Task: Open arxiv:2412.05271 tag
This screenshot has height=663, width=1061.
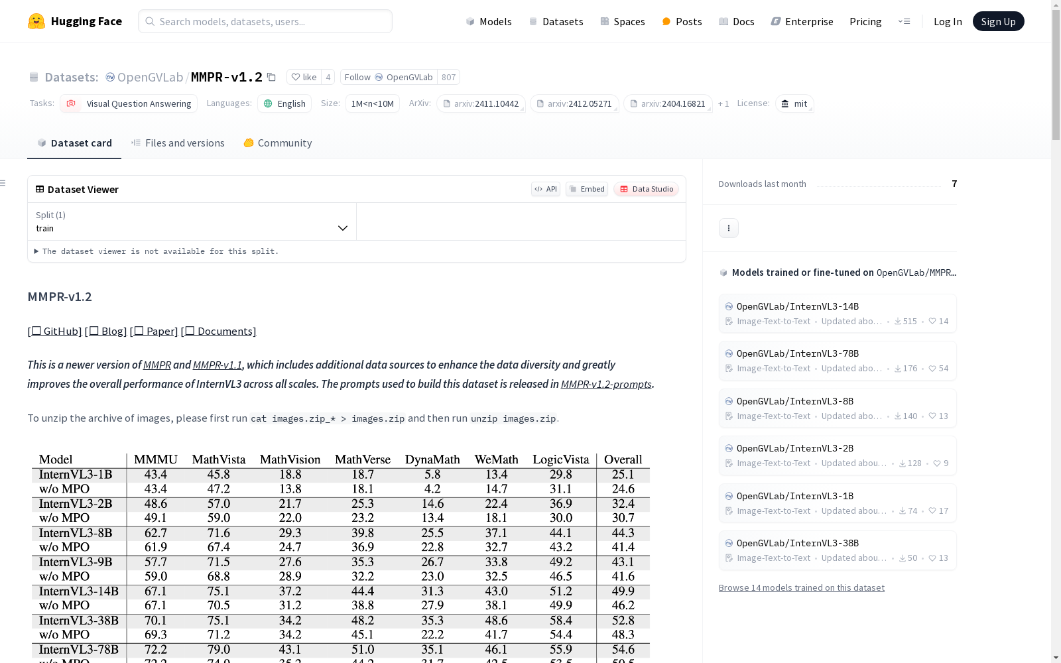Action: (574, 103)
